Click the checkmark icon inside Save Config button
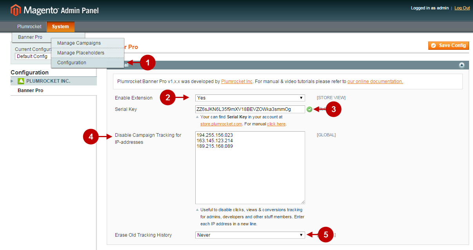The width and height of the screenshot is (473, 250). pyautogui.click(x=433, y=45)
